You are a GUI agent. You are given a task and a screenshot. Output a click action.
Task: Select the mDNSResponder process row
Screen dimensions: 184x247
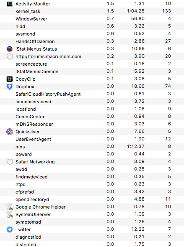tap(92, 124)
